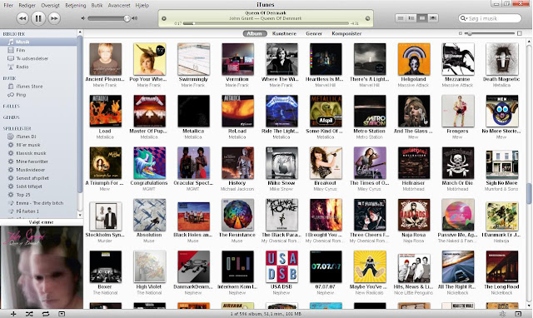Skip to the next track
The image size is (533, 318).
click(54, 18)
